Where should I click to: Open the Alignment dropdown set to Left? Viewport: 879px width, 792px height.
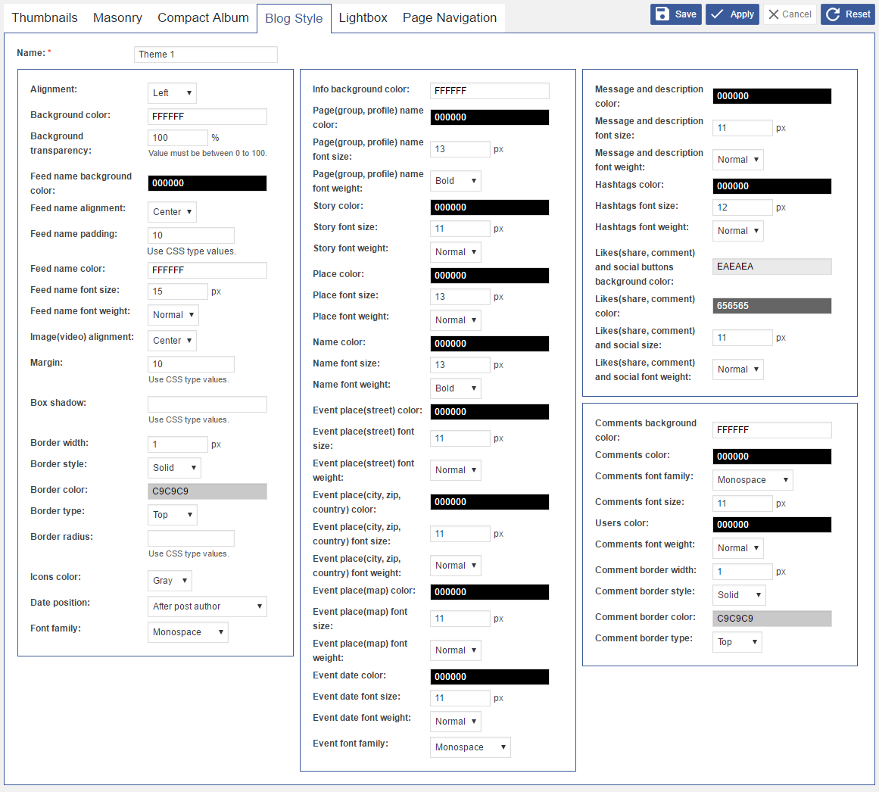click(x=172, y=93)
